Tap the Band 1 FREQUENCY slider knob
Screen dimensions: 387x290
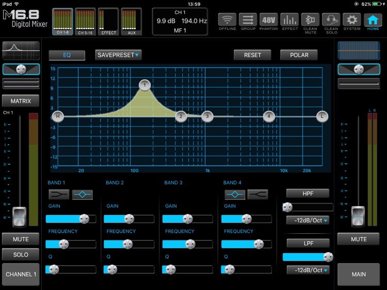tap(63, 244)
